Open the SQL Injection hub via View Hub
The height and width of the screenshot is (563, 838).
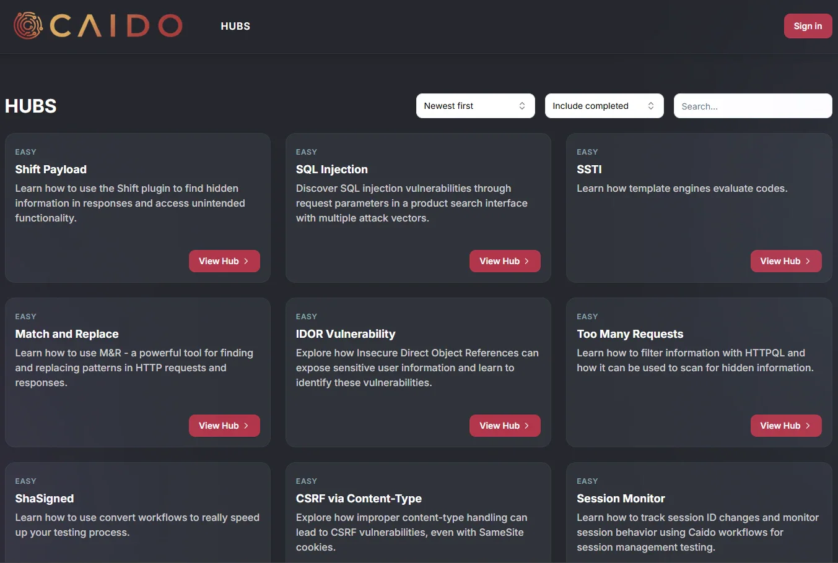(504, 261)
